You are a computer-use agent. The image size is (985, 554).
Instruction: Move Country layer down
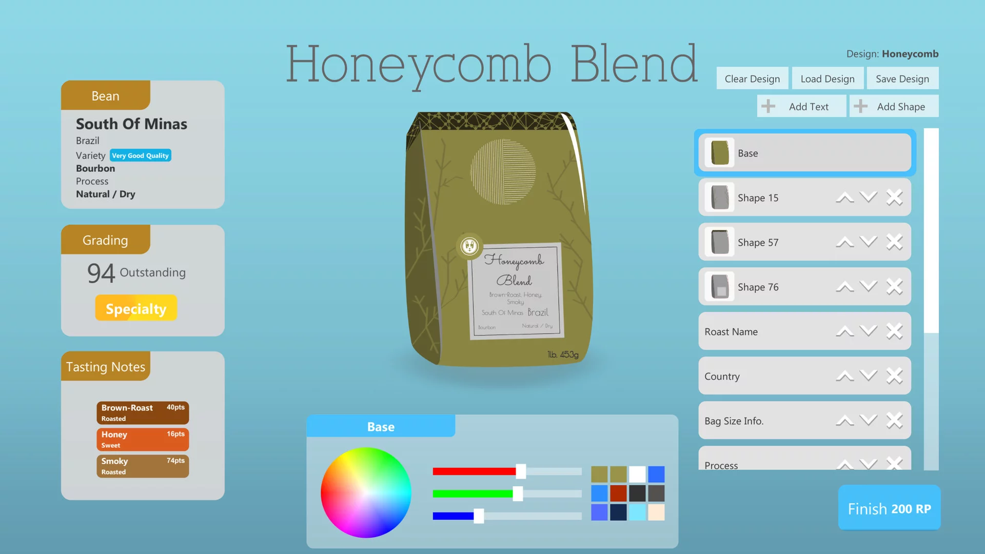tap(869, 376)
